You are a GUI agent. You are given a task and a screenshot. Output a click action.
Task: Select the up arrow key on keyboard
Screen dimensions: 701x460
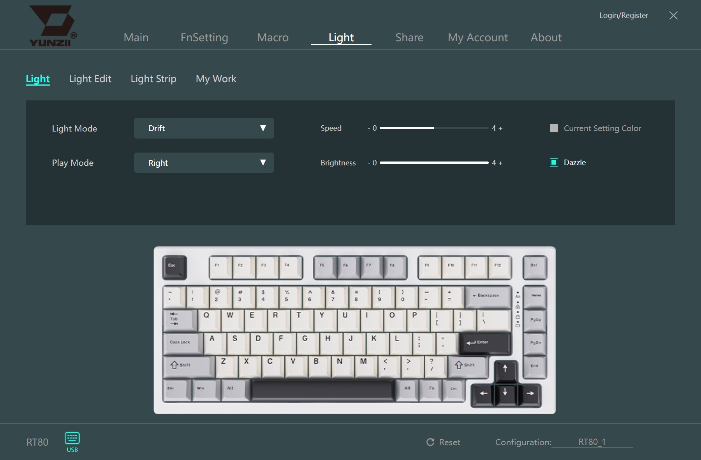click(505, 370)
